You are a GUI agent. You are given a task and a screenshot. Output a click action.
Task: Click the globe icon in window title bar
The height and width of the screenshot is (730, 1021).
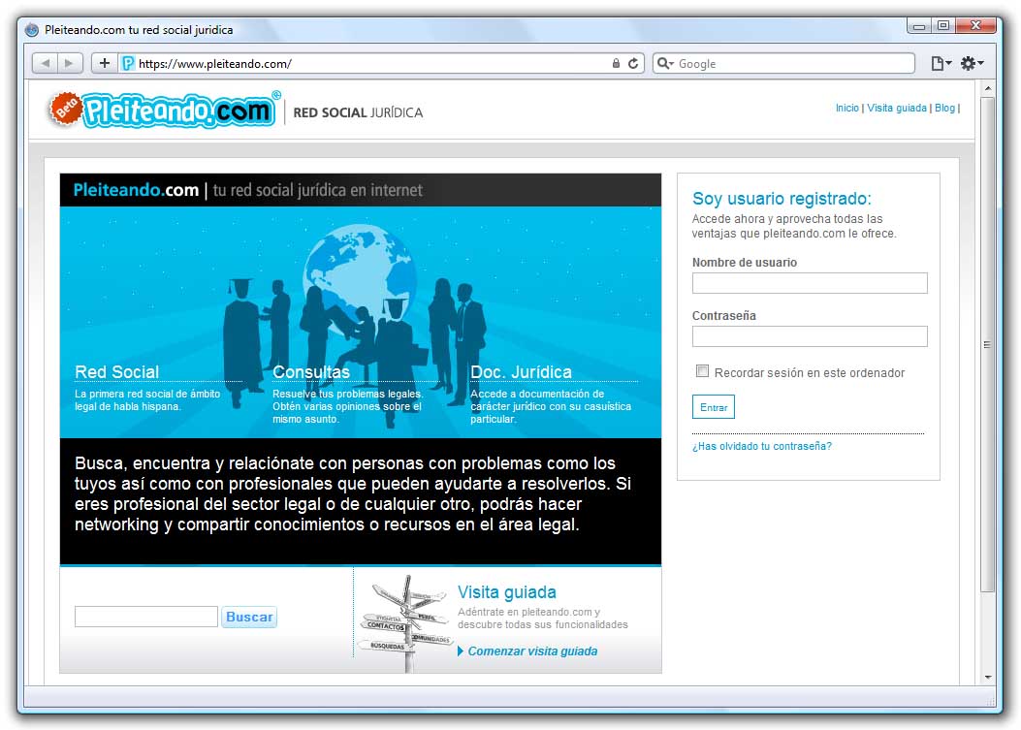(31, 29)
